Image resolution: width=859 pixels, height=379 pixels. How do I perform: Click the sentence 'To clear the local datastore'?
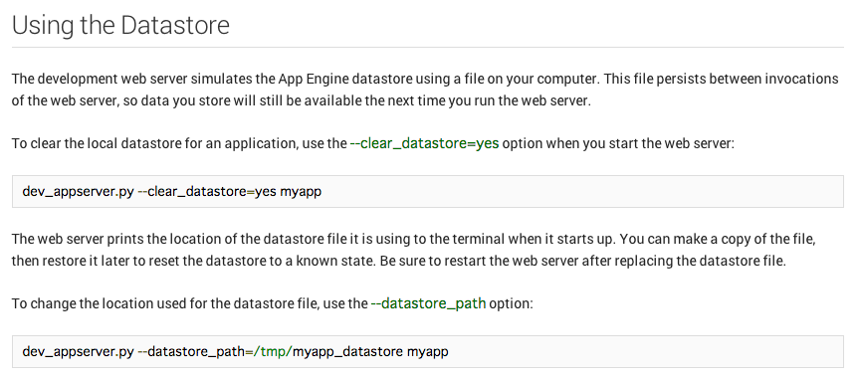click(x=372, y=143)
